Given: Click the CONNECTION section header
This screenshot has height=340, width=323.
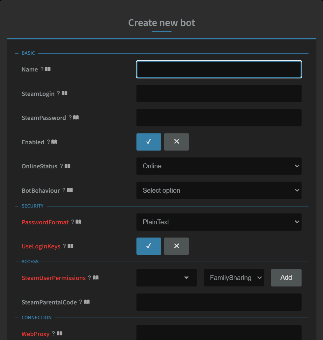Looking at the screenshot, I should [37, 318].
